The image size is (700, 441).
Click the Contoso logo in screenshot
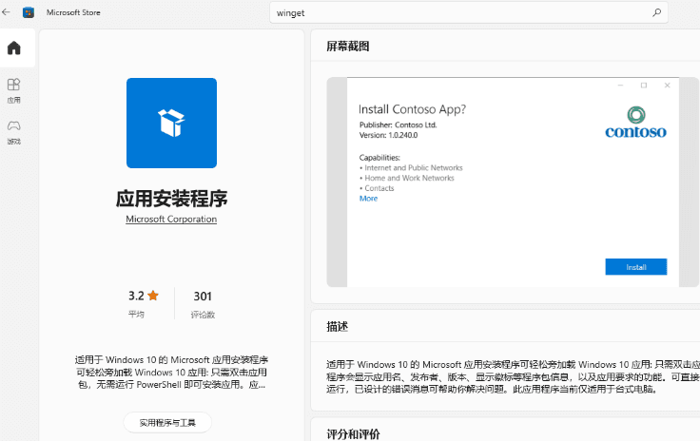635,124
